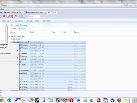This screenshot has width=137, height=103.
Task: Launch Steam from the taskbar
Action: 37,100
